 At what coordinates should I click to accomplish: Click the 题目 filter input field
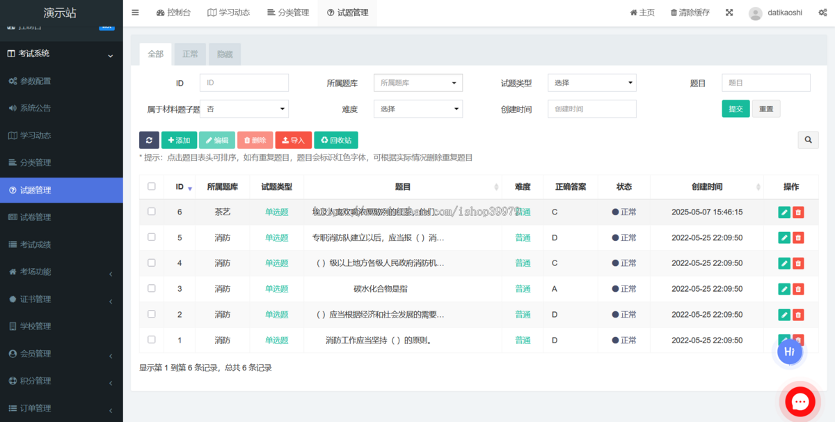coord(766,83)
